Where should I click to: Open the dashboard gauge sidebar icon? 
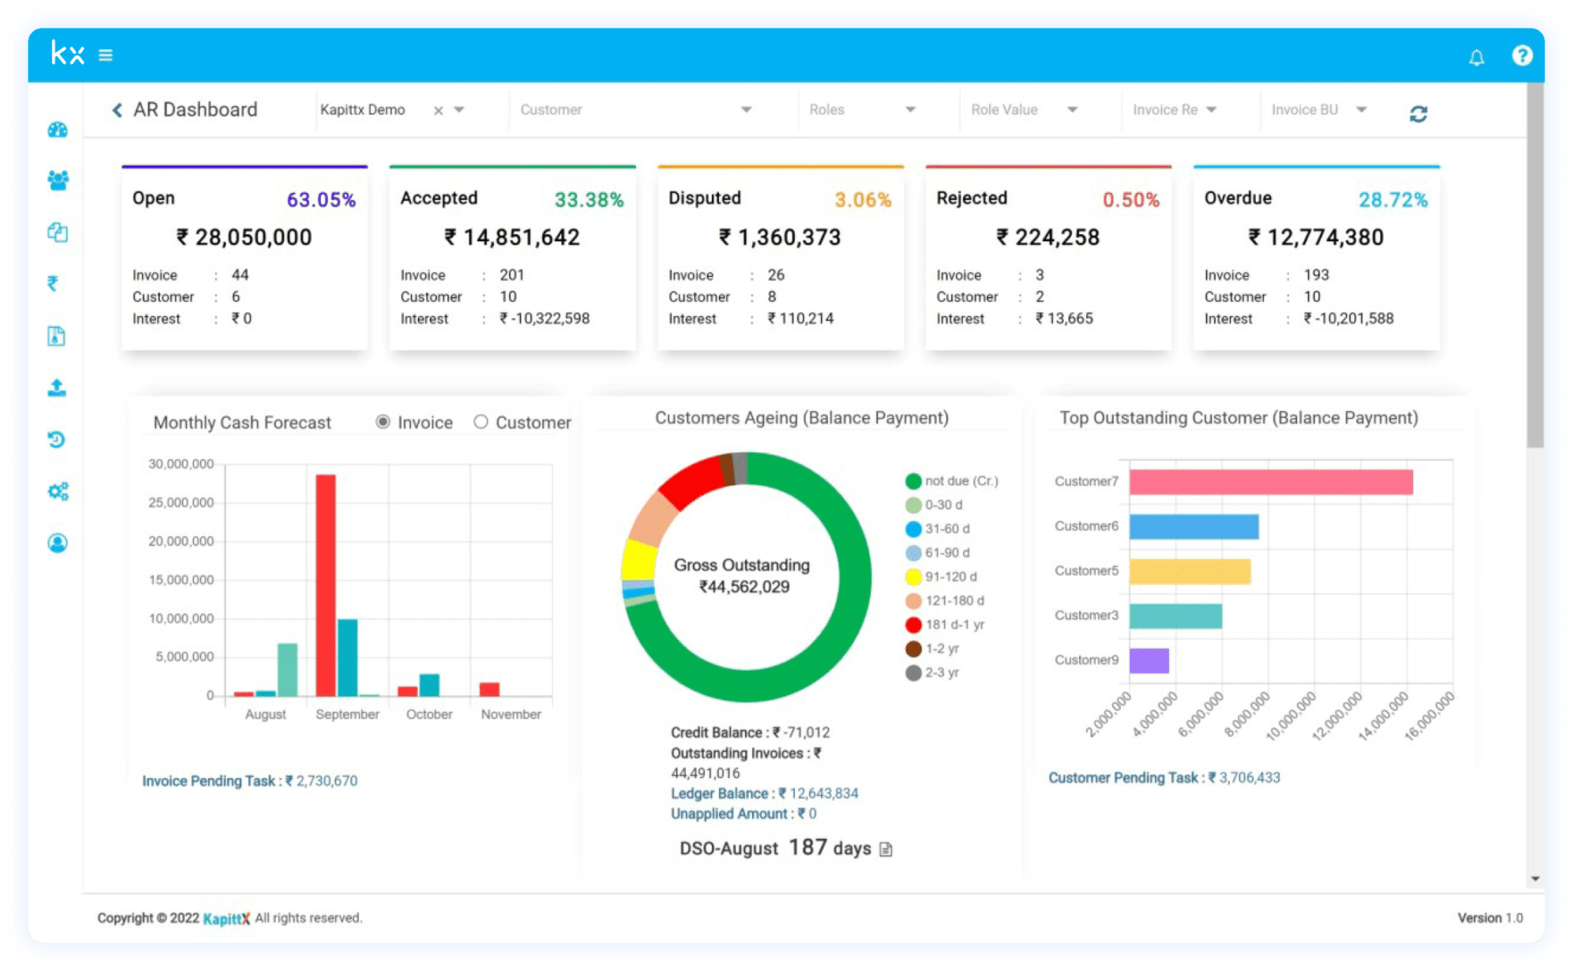tap(58, 130)
